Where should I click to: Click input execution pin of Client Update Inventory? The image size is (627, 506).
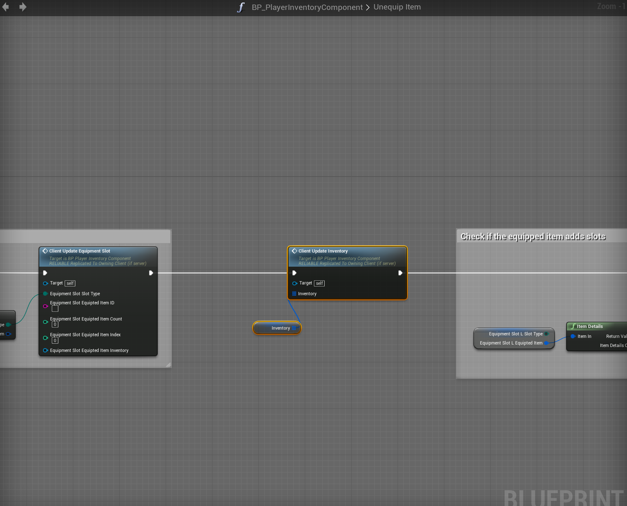[x=294, y=273]
